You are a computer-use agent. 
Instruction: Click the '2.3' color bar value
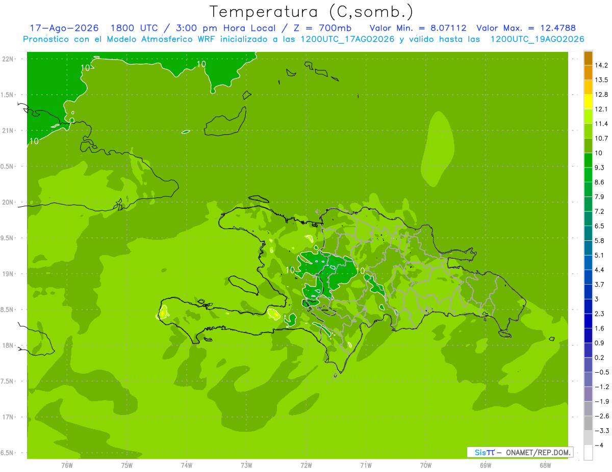point(600,314)
